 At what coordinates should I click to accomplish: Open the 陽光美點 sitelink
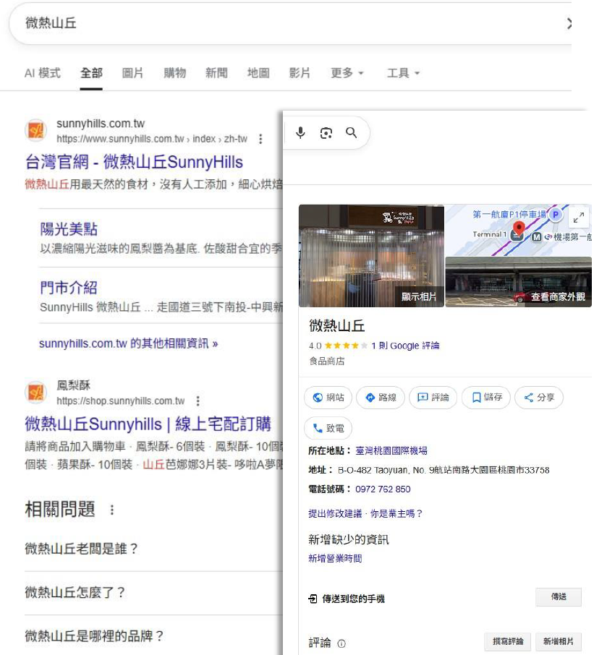(69, 229)
